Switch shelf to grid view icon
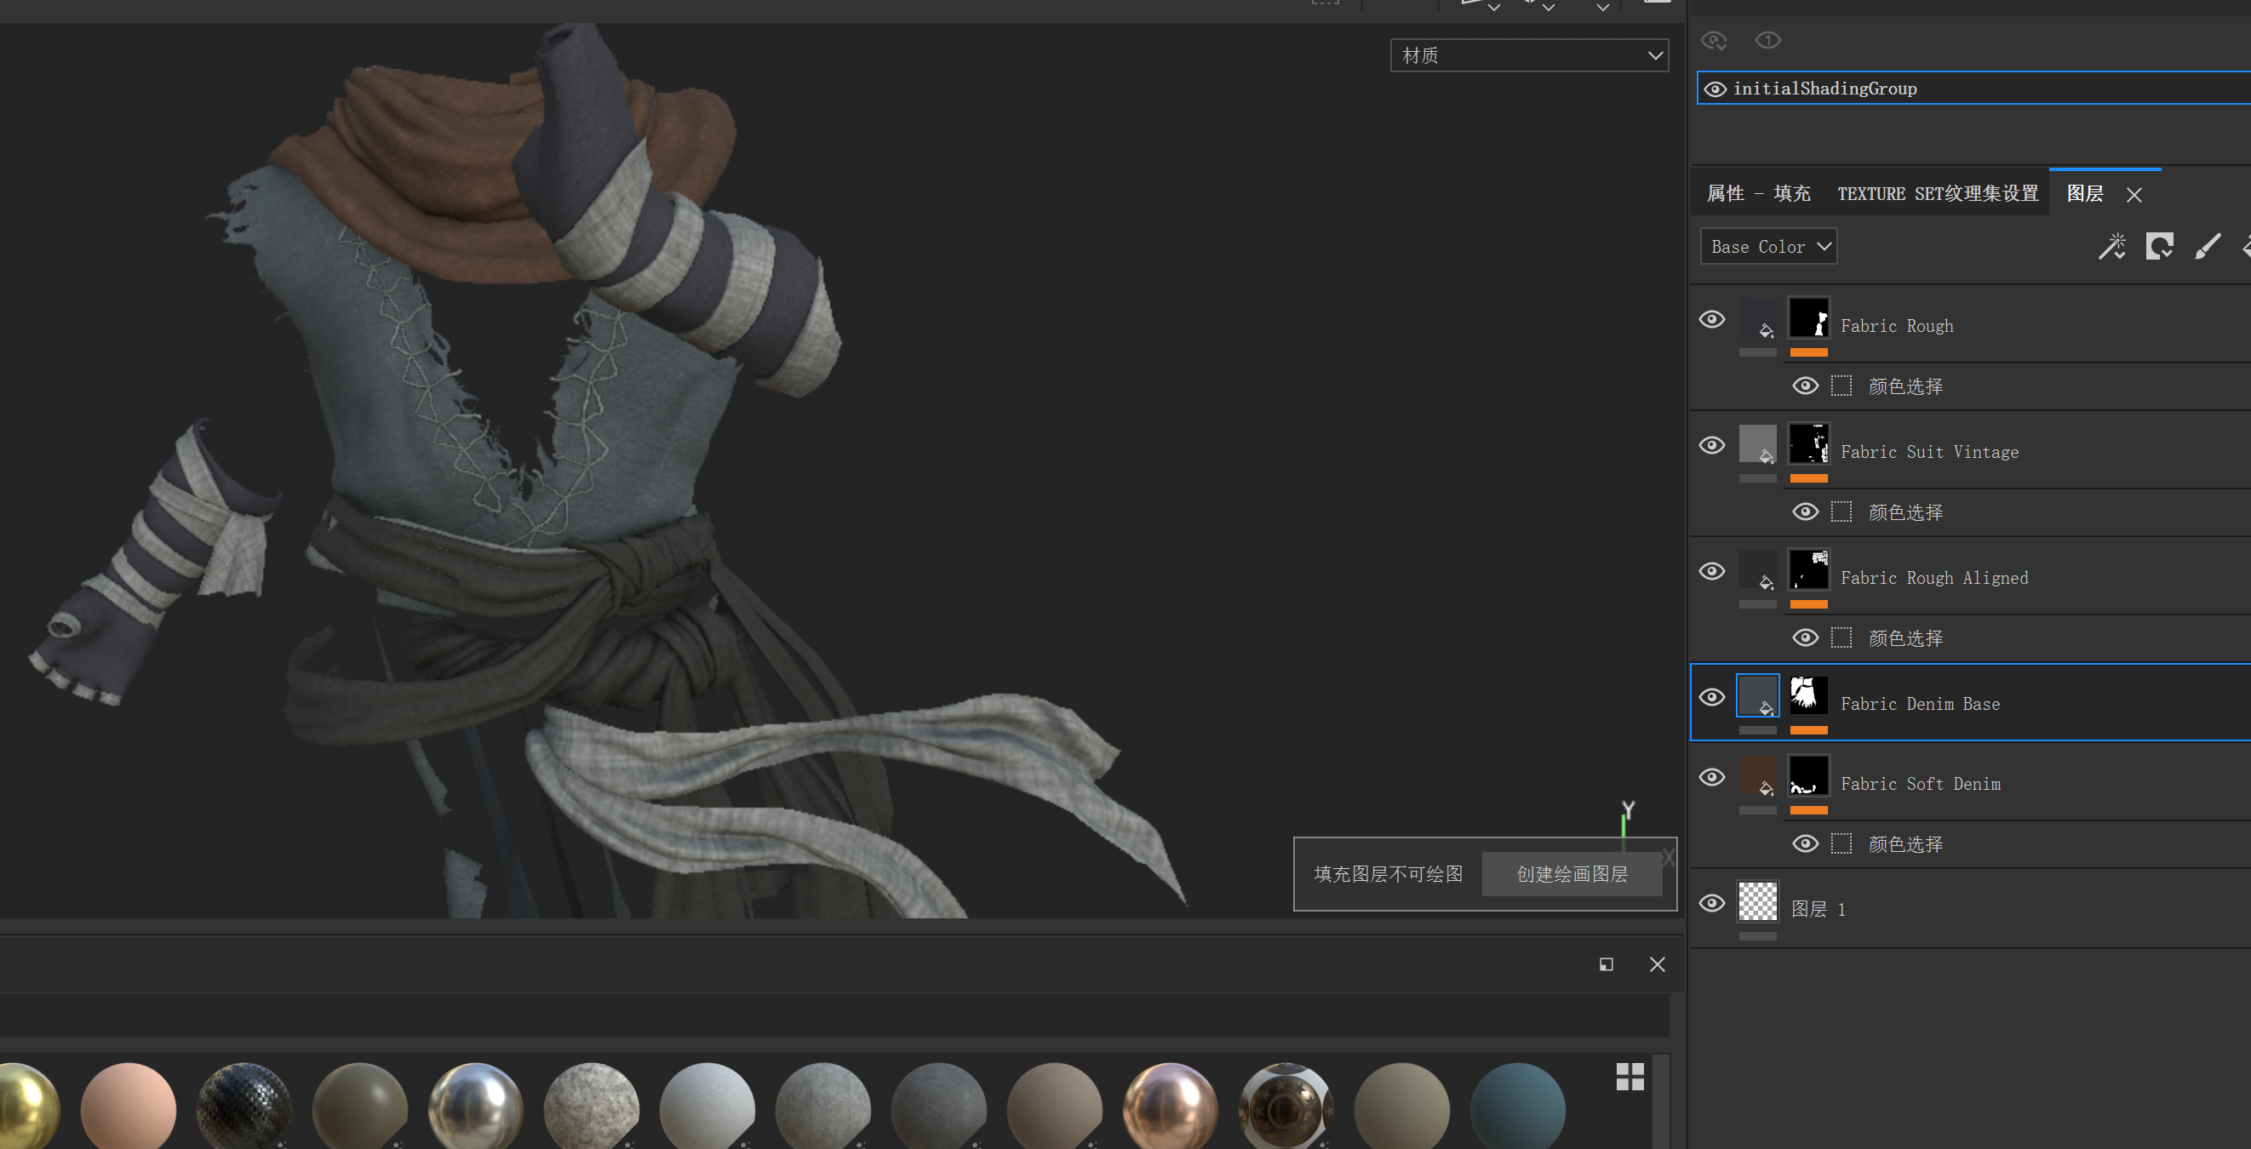Screen dimensions: 2251x1149 pyautogui.click(x=1629, y=1077)
